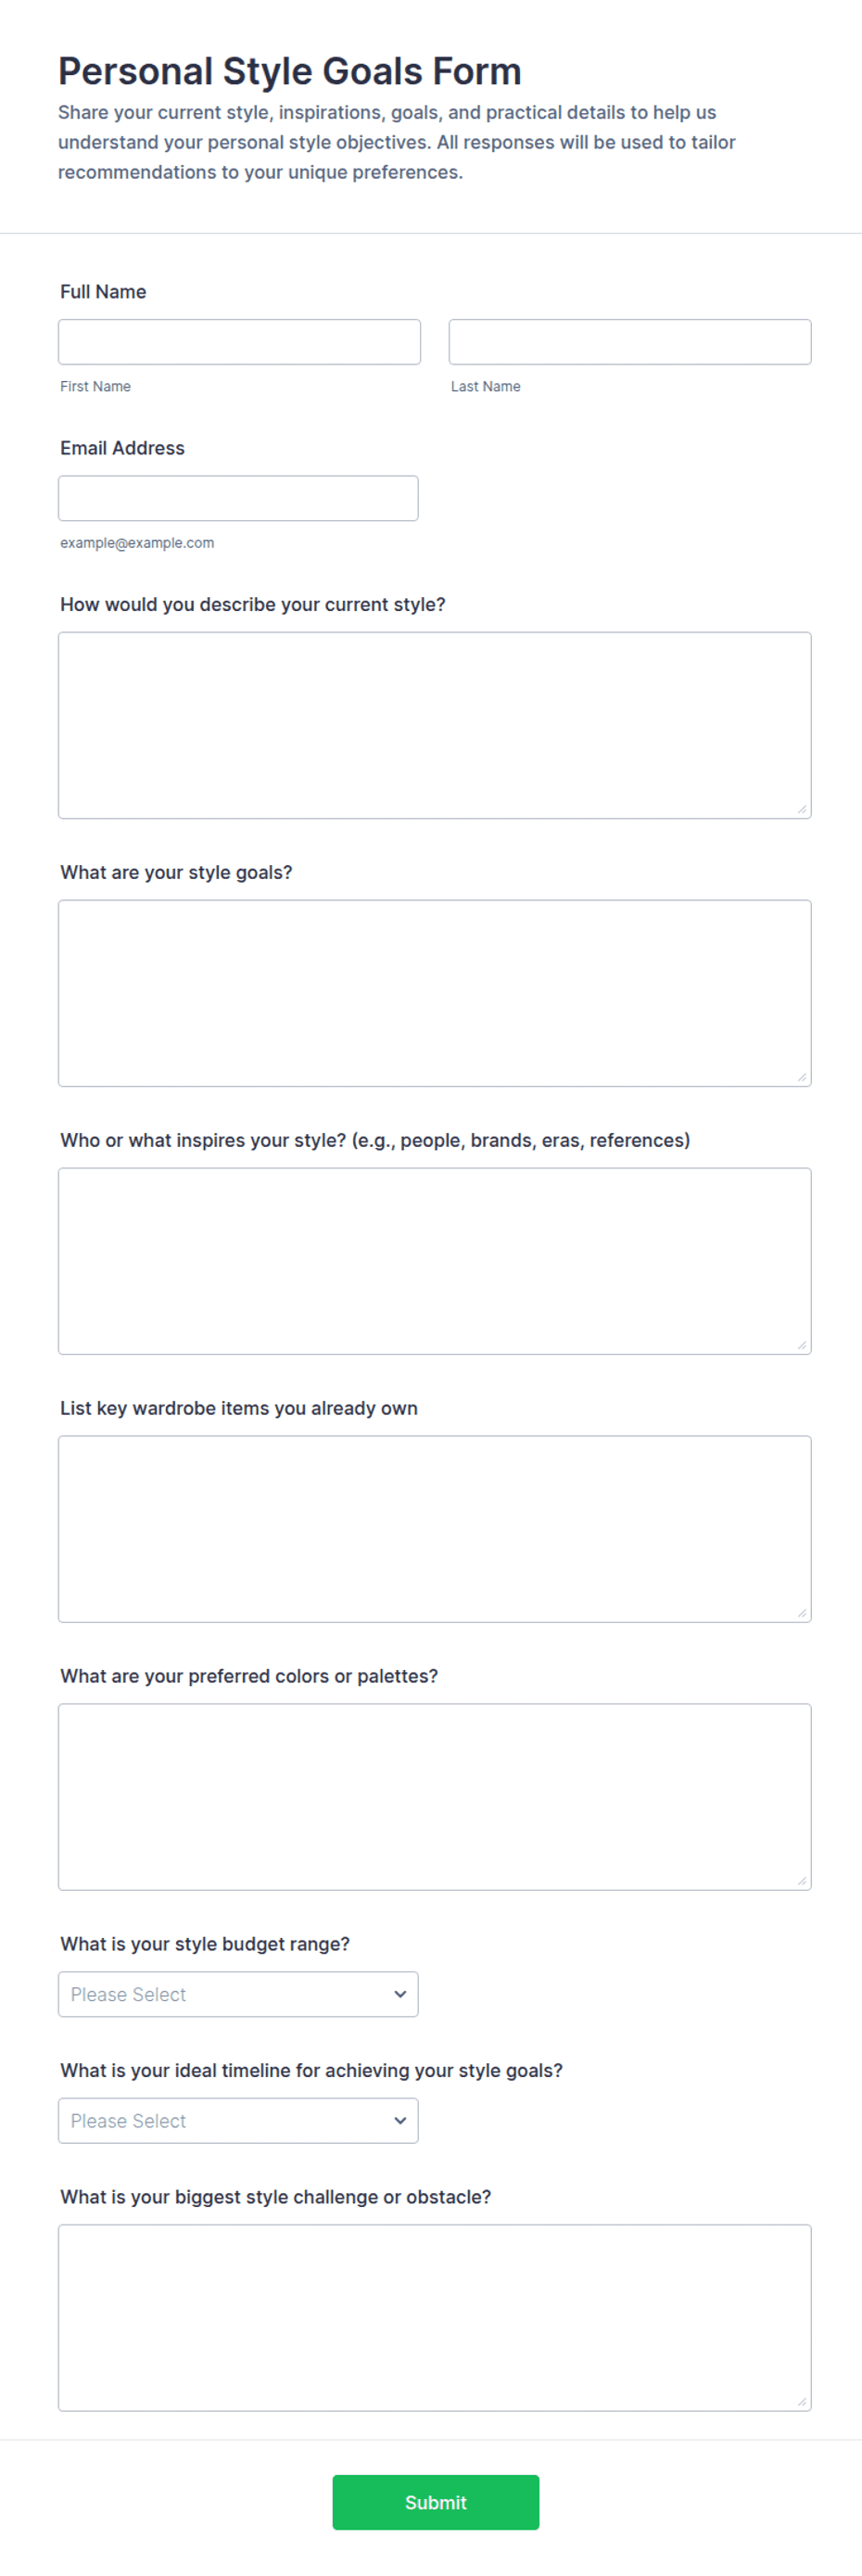Click the resize grip on inspirations textarea
The image size is (862, 2576).
802,1345
